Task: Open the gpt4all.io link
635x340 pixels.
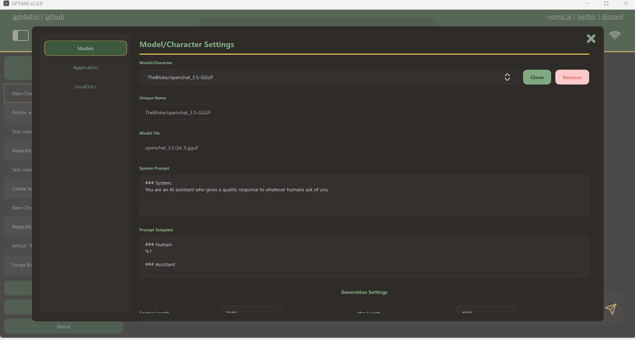Action: tap(26, 17)
